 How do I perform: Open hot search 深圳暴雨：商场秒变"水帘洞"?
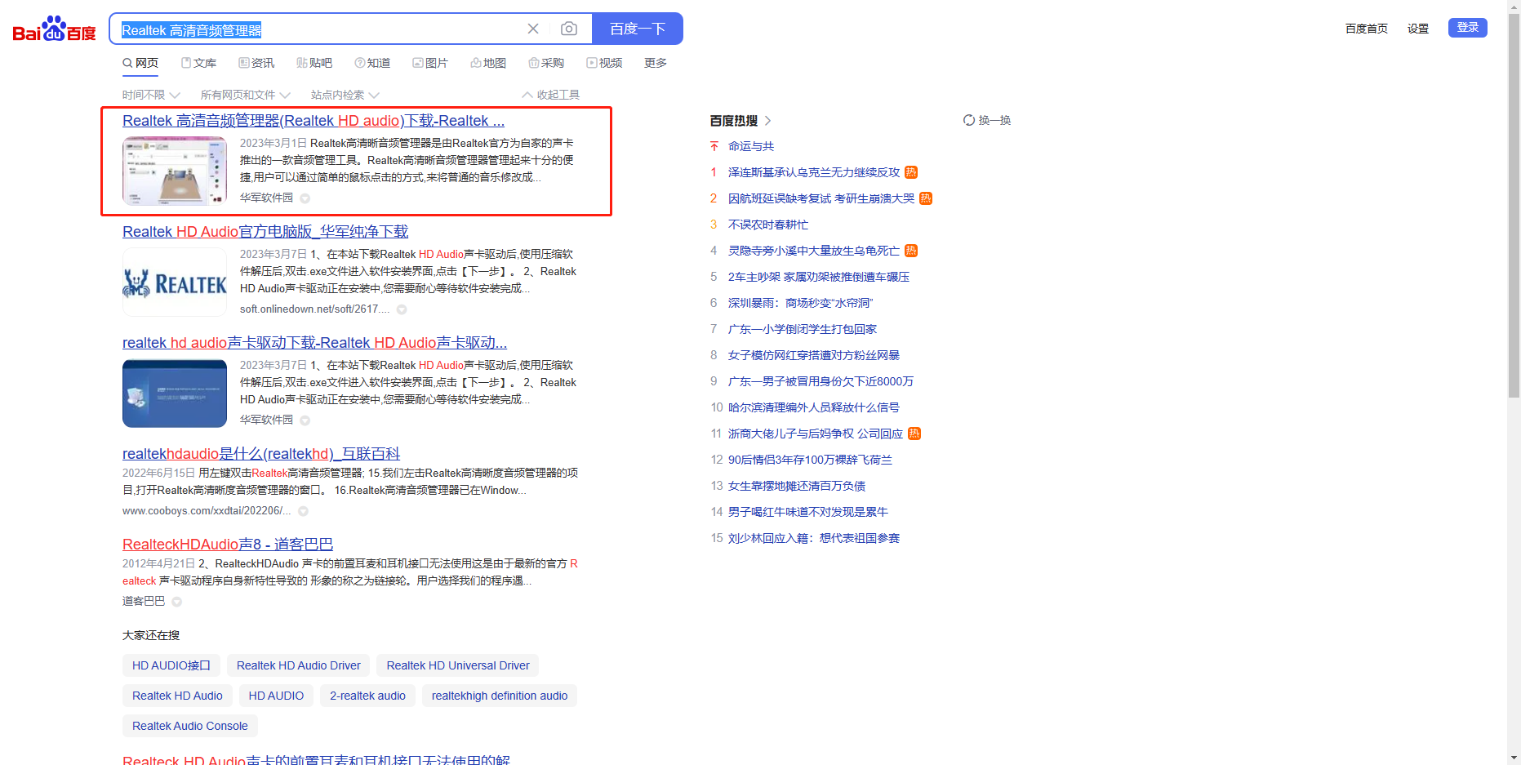click(800, 303)
